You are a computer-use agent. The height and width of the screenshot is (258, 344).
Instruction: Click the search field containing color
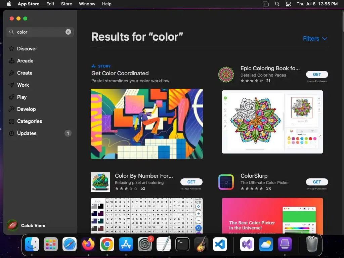click(x=40, y=32)
